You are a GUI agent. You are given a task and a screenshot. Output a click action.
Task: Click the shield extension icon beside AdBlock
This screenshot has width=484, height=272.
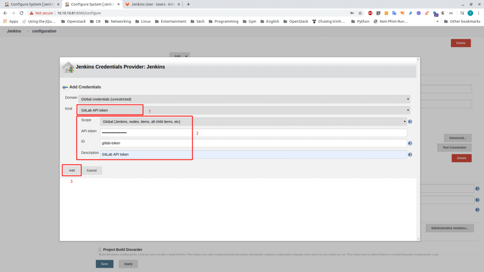(x=378, y=13)
